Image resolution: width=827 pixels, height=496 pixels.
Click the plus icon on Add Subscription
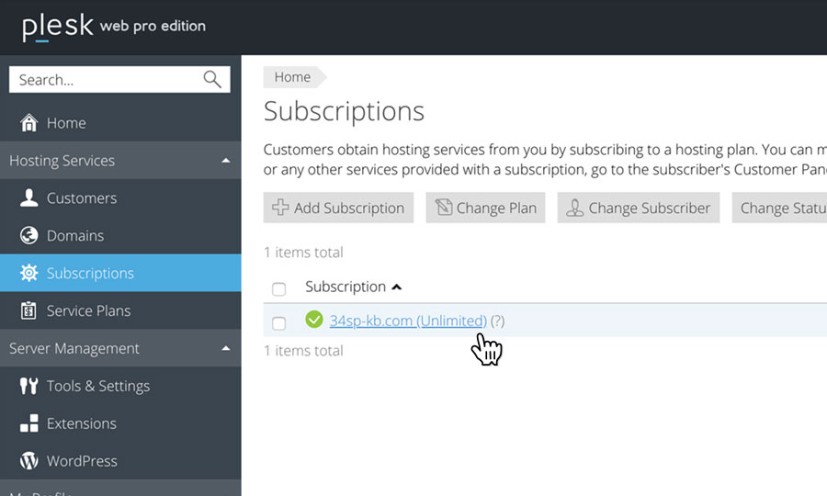[x=280, y=208]
